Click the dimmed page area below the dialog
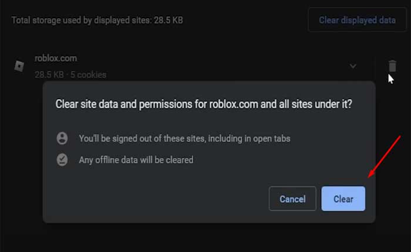The image size is (411, 252). [x=206, y=237]
